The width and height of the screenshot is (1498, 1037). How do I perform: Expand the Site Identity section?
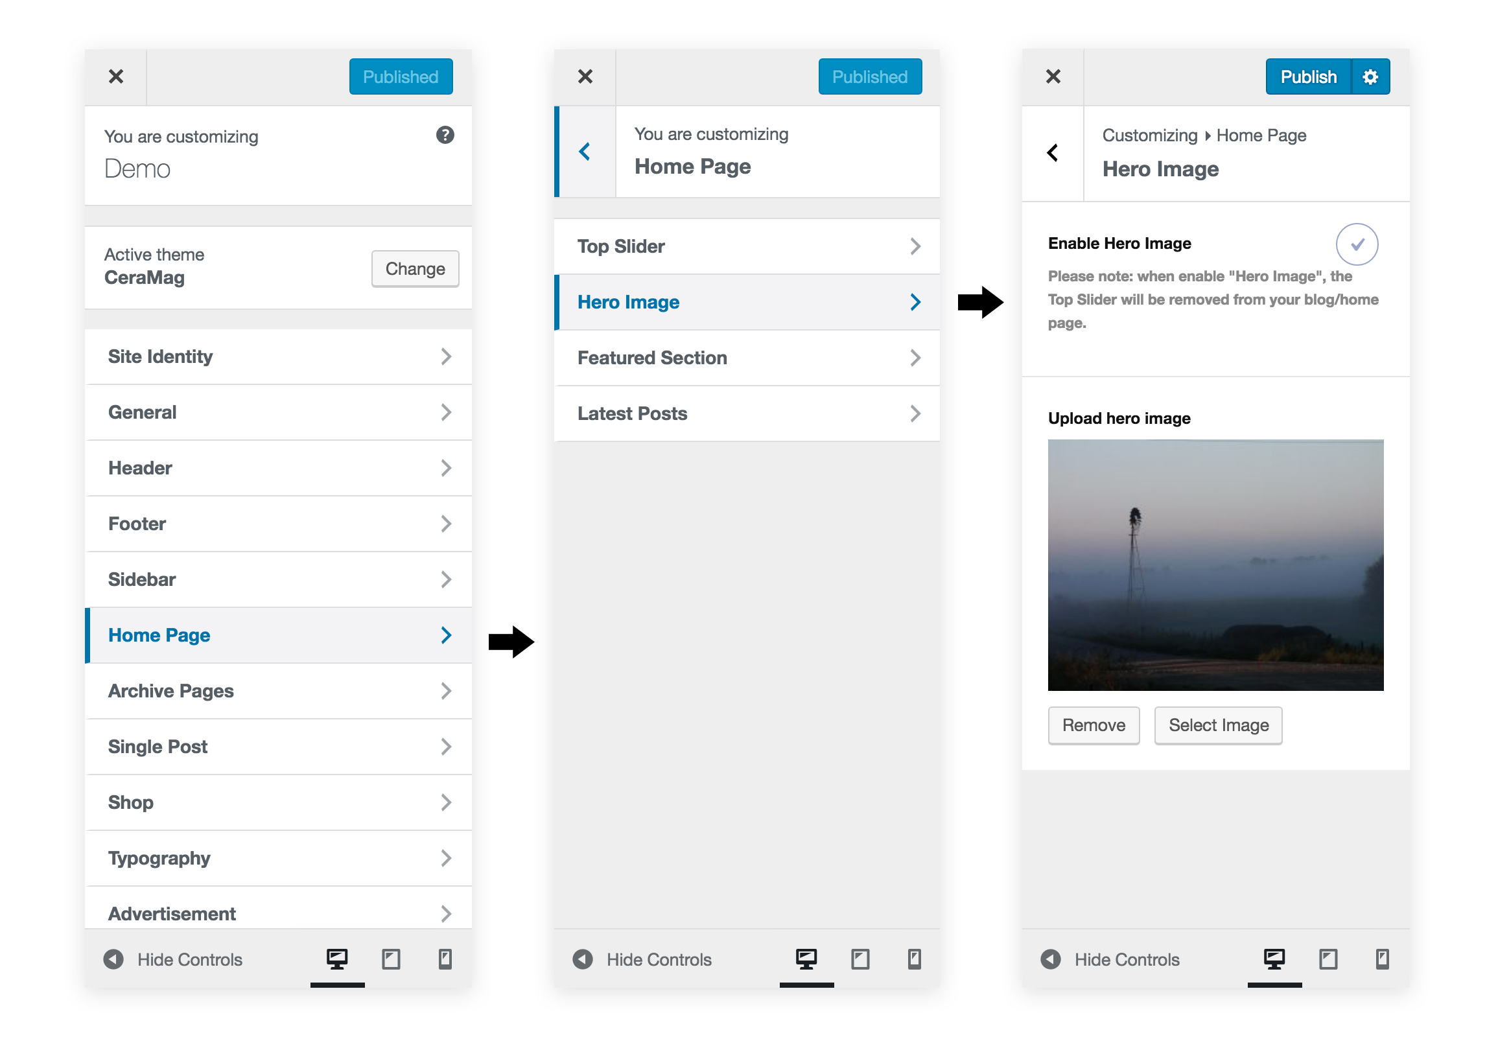[278, 356]
